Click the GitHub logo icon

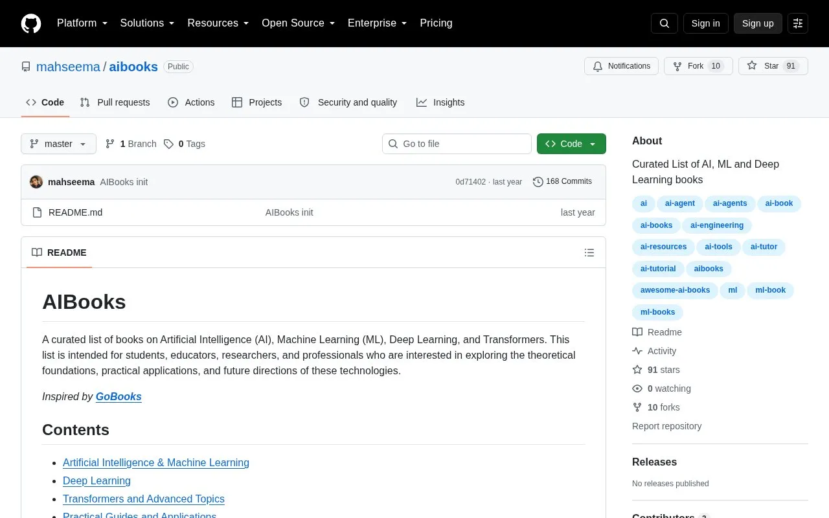pyautogui.click(x=31, y=23)
